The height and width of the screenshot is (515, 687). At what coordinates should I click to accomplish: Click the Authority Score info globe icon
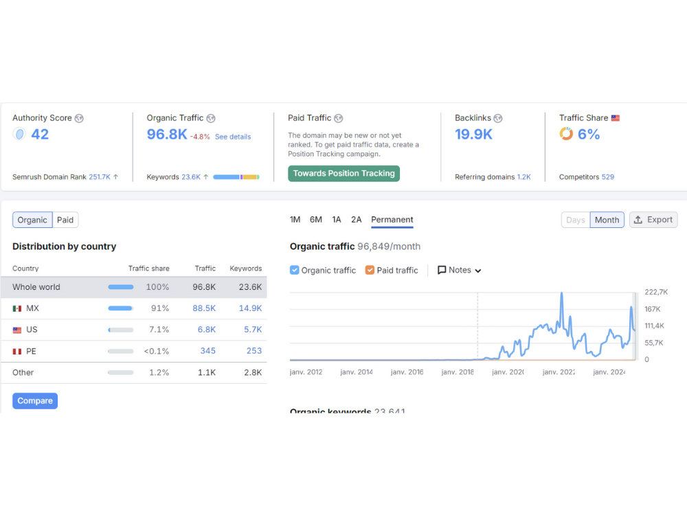(79, 118)
